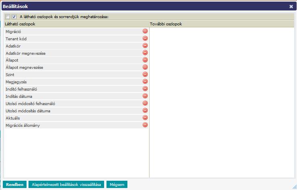Viewport: 297px width, 190px height.
Task: Select the Szint row text
Action: (10, 74)
